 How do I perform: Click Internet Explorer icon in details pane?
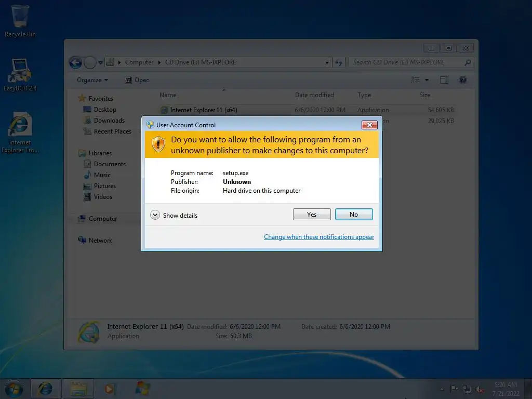click(x=89, y=332)
